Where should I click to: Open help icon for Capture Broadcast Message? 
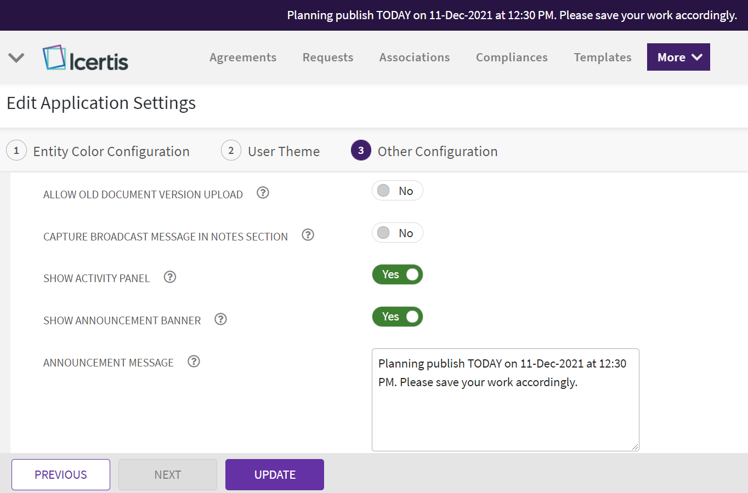[308, 235]
